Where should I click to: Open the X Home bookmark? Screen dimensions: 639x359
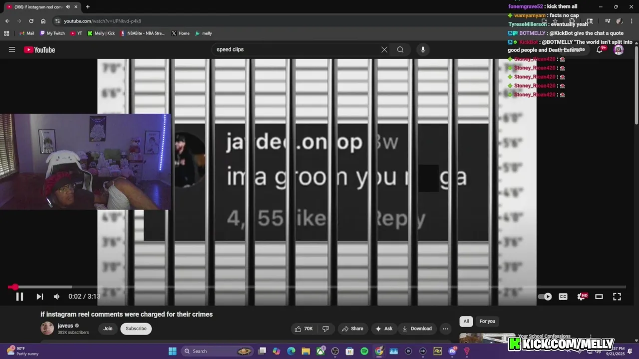point(180,33)
